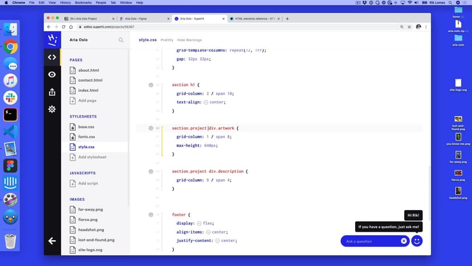Click the share/export icon in sidebar
The image size is (472, 266).
(x=52, y=92)
